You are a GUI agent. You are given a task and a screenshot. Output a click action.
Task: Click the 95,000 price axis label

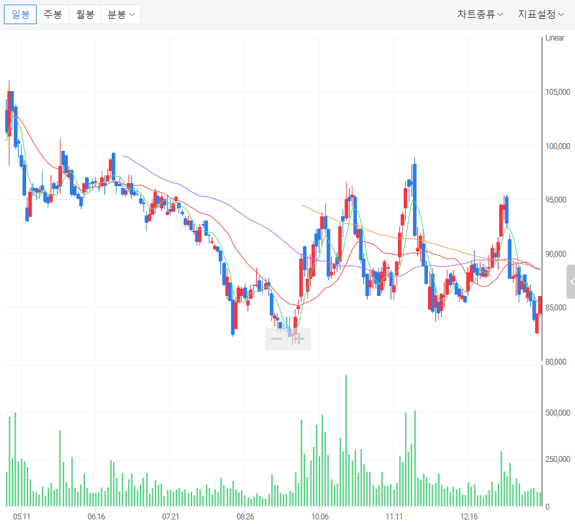pyautogui.click(x=555, y=200)
